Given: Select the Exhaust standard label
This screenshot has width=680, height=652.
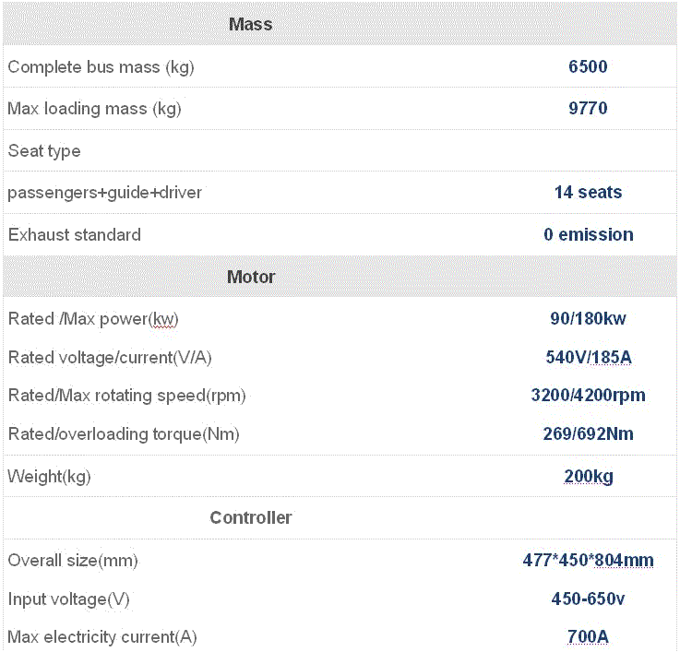Looking at the screenshot, I should coord(75,234).
